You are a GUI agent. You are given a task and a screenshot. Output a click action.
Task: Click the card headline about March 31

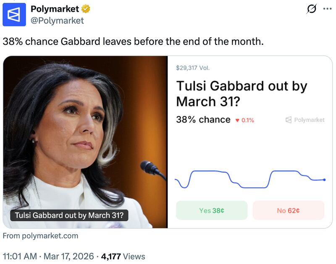(x=241, y=93)
